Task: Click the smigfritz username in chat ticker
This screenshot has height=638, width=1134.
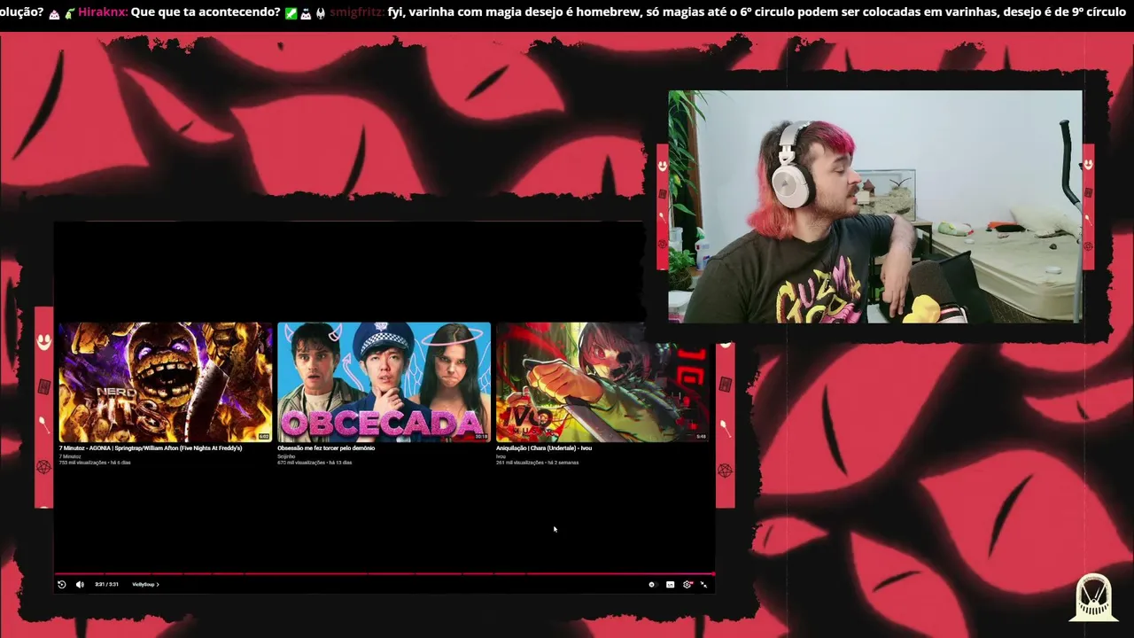Action: 356,12
